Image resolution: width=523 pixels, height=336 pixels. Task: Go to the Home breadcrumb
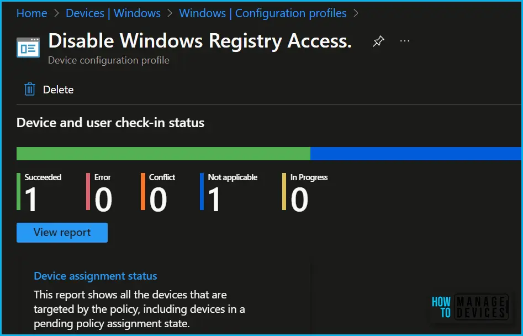pos(31,13)
